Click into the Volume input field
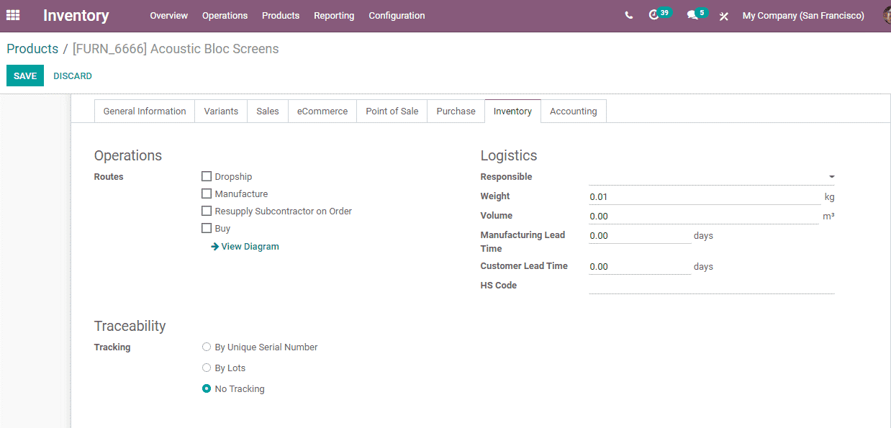 (x=704, y=216)
